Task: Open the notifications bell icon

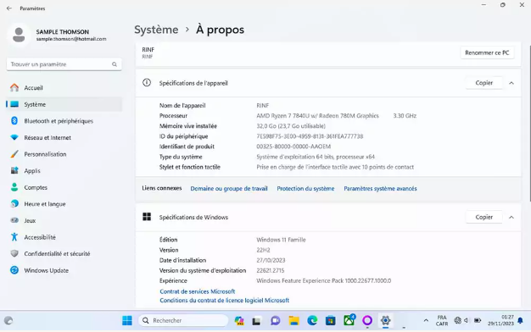Action: pyautogui.click(x=521, y=320)
